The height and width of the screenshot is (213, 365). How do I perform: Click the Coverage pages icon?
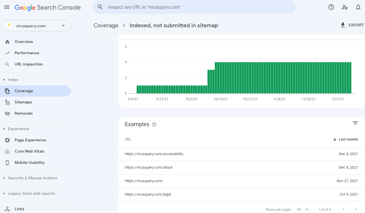pyautogui.click(x=7, y=91)
